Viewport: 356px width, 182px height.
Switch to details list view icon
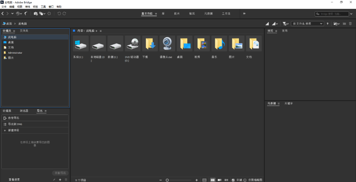[220, 180]
